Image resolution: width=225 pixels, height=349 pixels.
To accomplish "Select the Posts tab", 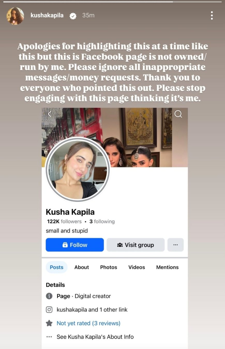I will (x=57, y=267).
